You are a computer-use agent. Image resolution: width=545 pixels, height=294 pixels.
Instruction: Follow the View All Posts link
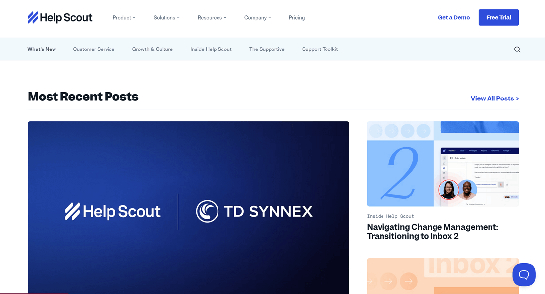(494, 98)
